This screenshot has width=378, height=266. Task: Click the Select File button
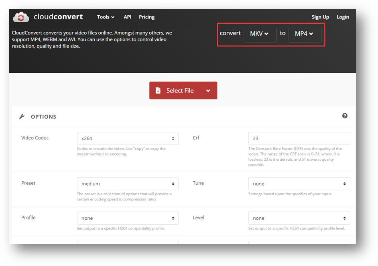183,90
